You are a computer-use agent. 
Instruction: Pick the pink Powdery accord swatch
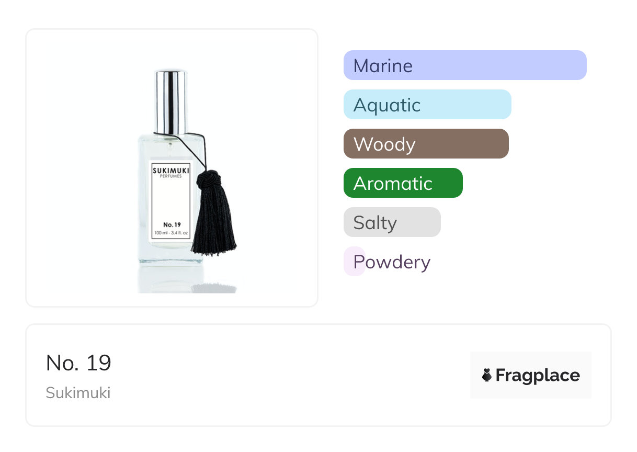click(354, 261)
